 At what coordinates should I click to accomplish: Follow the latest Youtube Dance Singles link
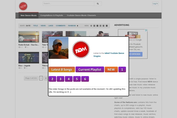coord(109,55)
